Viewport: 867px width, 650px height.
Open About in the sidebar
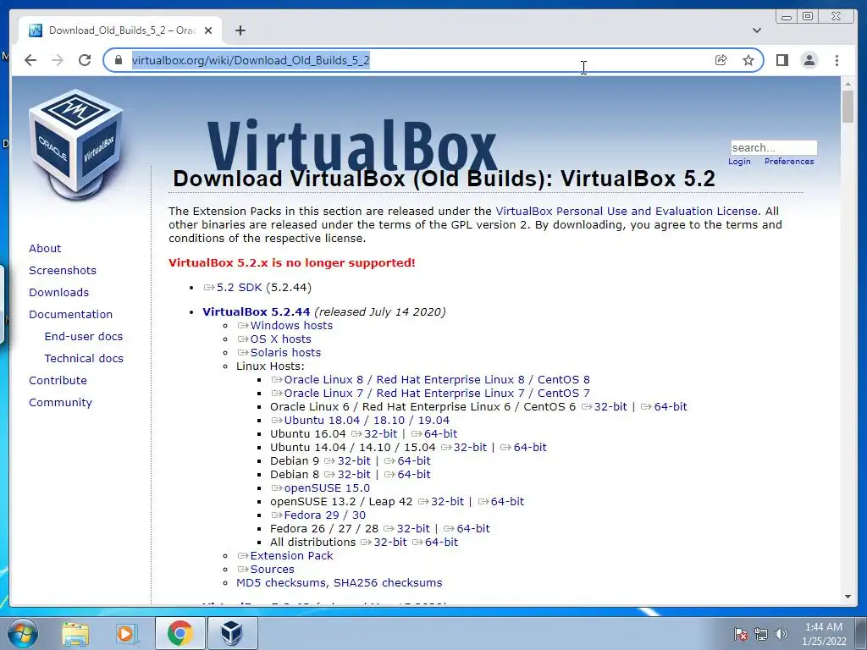45,249
